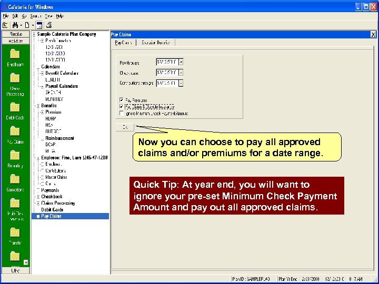Open the Debit Cards sidebar folder
Screen dimensions: 379x284
pos(15,107)
